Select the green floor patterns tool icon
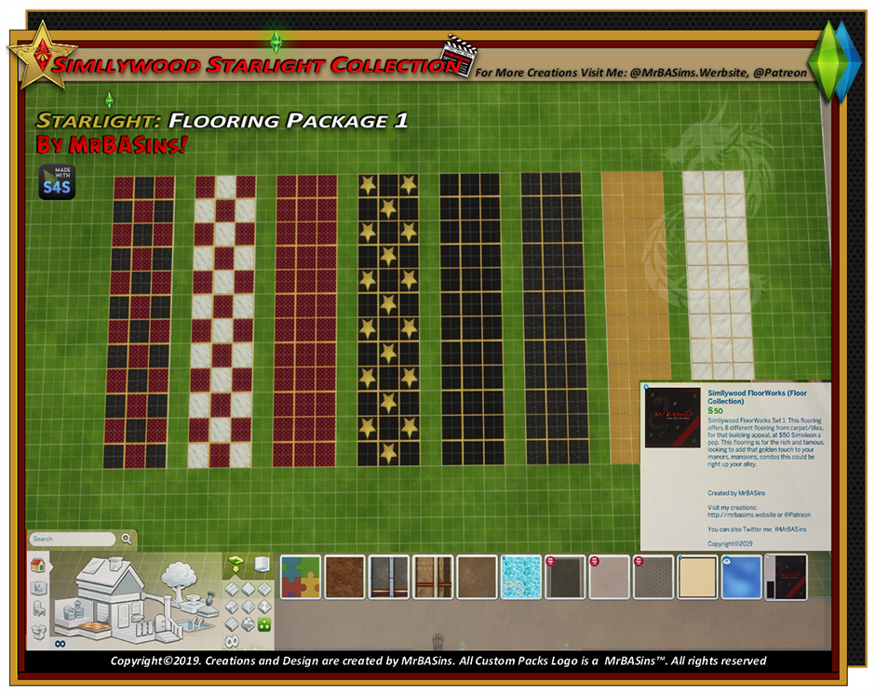Image resolution: width=875 pixels, height=694 pixels. (x=236, y=564)
